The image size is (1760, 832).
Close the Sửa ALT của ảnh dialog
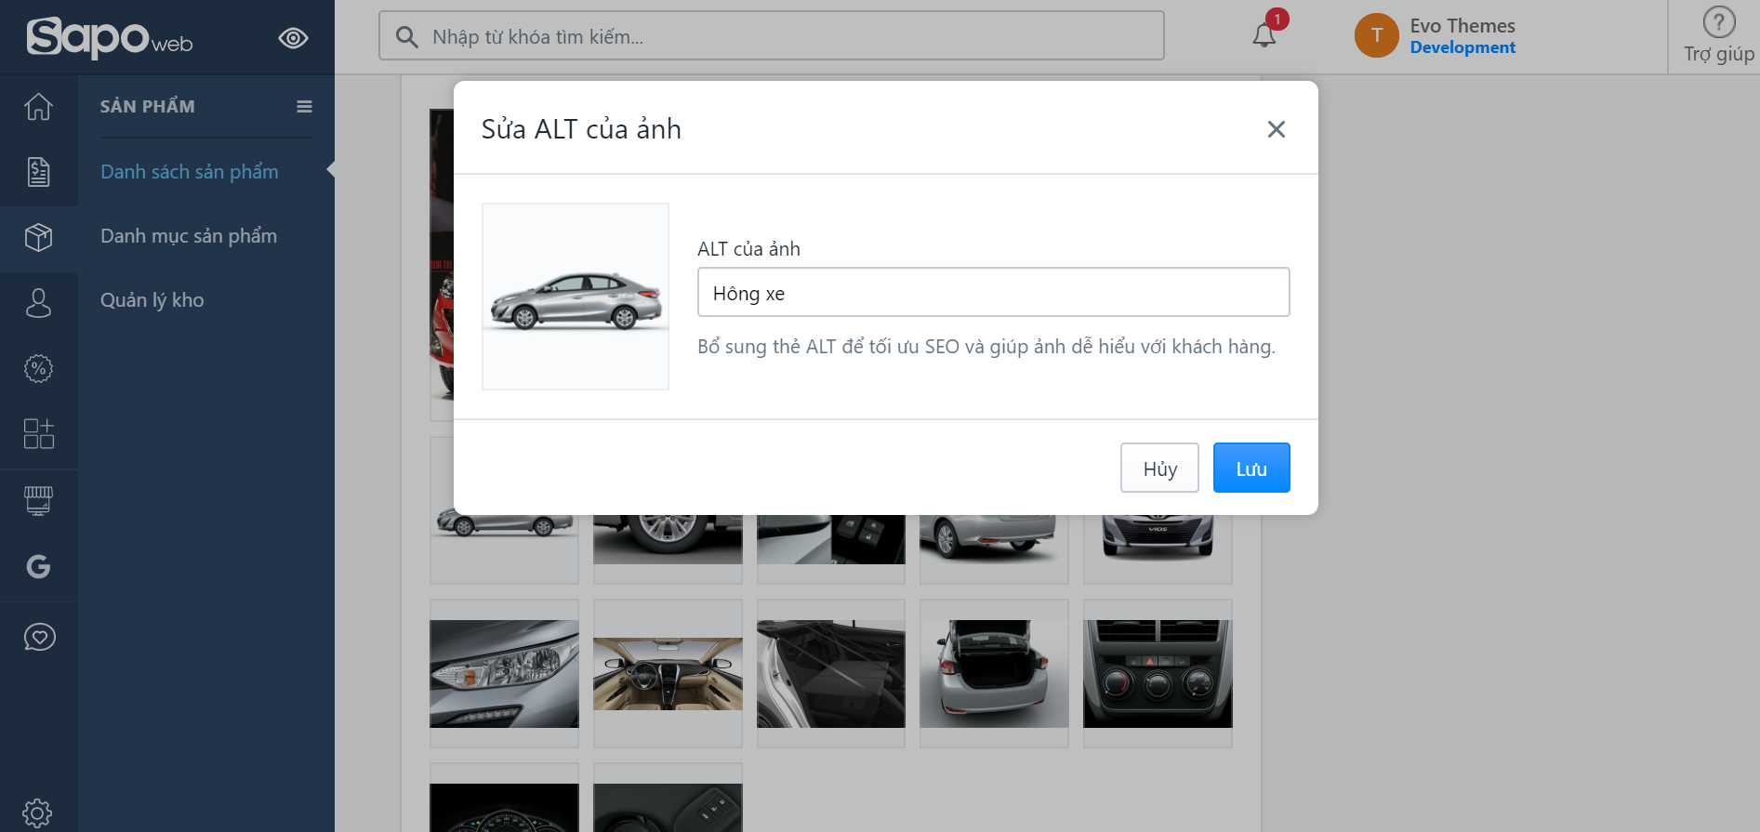(1277, 129)
